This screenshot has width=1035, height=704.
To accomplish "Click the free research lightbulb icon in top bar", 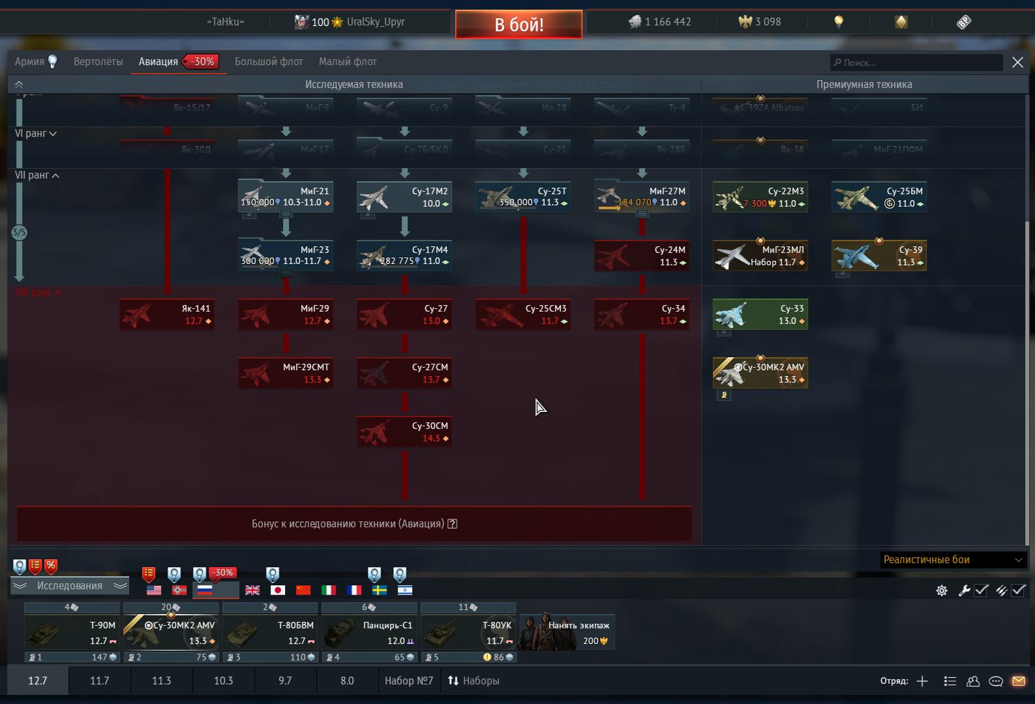I will 839,22.
